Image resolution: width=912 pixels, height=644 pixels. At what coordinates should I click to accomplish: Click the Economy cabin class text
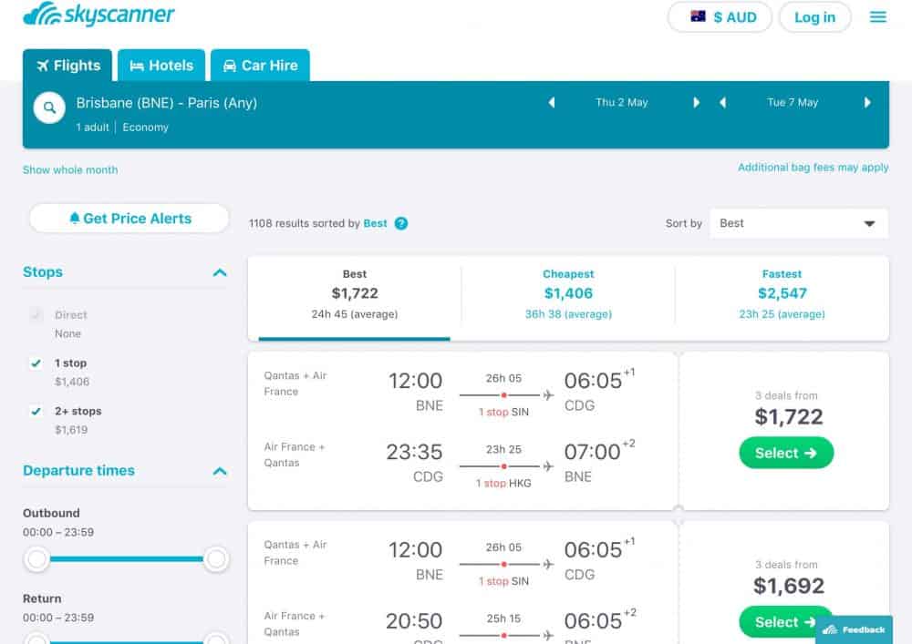click(x=145, y=128)
